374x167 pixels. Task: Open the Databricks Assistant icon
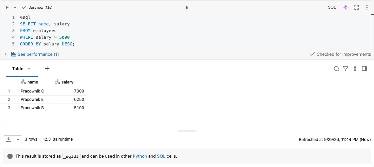345,7
